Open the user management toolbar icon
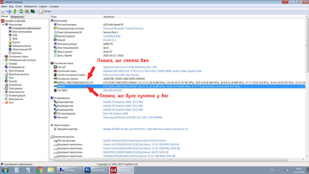Image resolution: width=309 pixels, height=174 pixels. click(27, 11)
